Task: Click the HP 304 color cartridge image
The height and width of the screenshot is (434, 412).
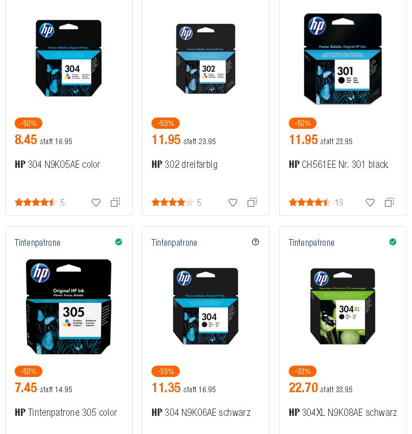Action: [69, 58]
